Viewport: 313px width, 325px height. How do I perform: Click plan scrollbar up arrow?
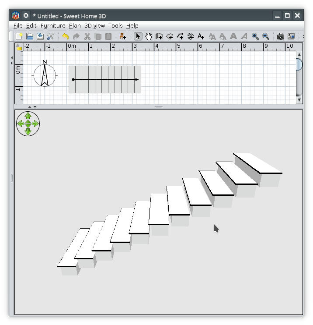click(x=299, y=54)
